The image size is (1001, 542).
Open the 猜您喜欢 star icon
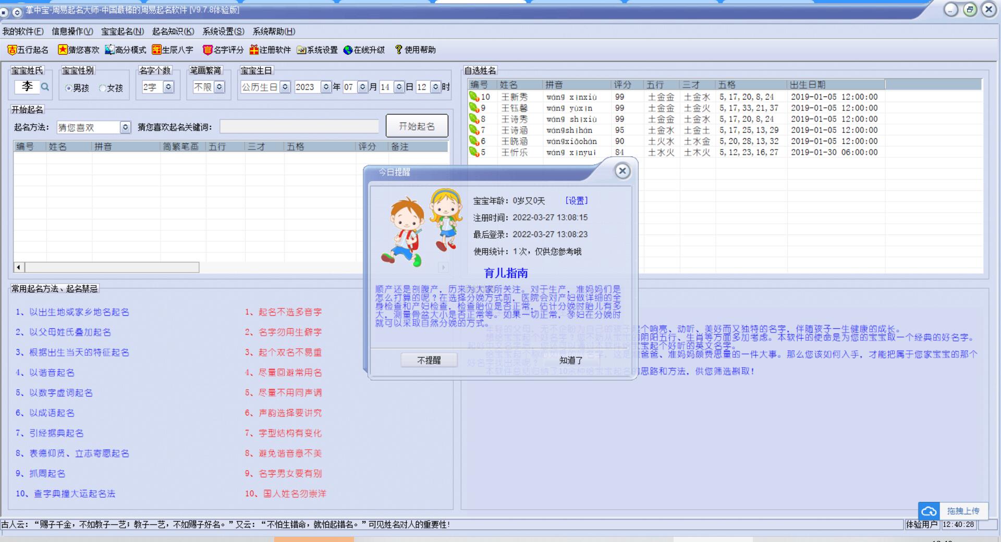click(x=63, y=50)
